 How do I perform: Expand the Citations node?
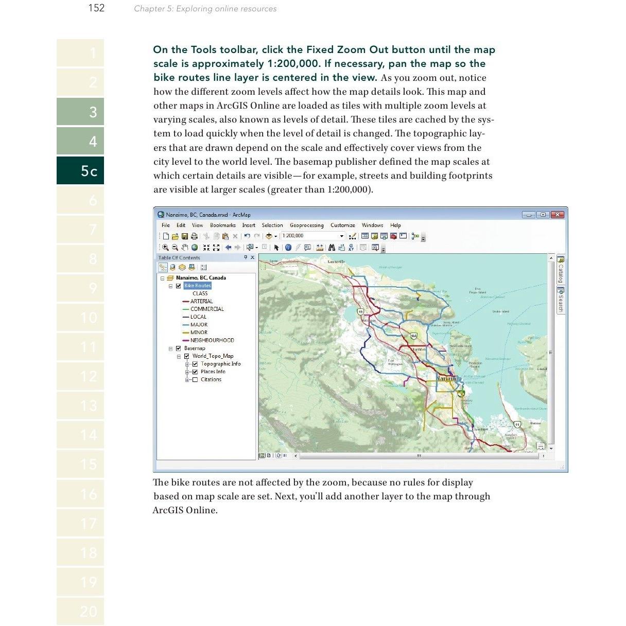187,380
